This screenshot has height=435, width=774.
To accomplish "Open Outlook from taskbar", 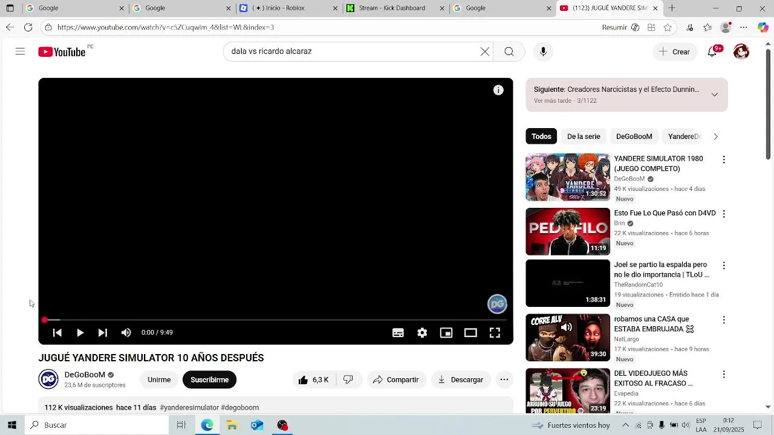I will [257, 425].
